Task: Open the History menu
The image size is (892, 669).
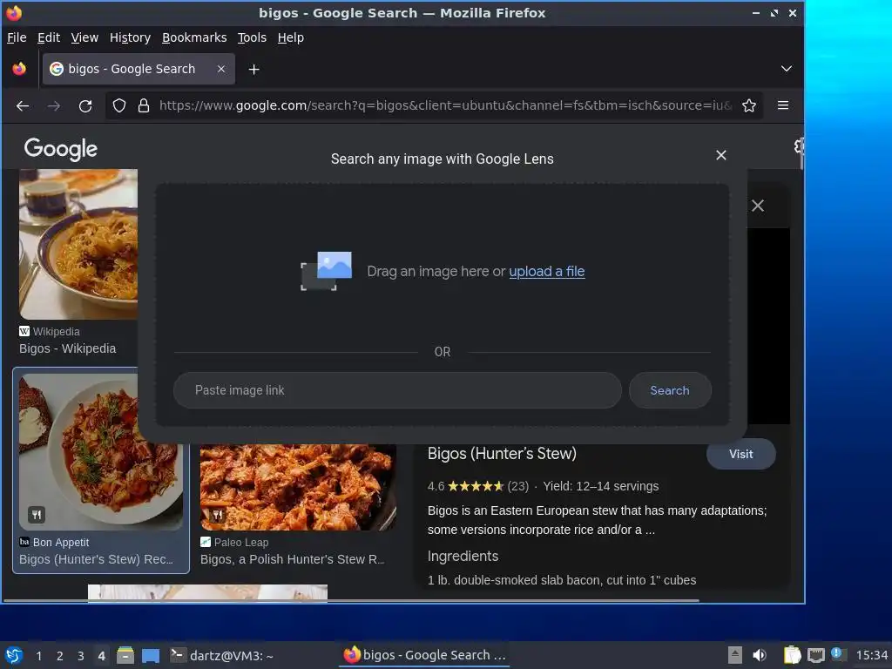Action: coord(130,37)
